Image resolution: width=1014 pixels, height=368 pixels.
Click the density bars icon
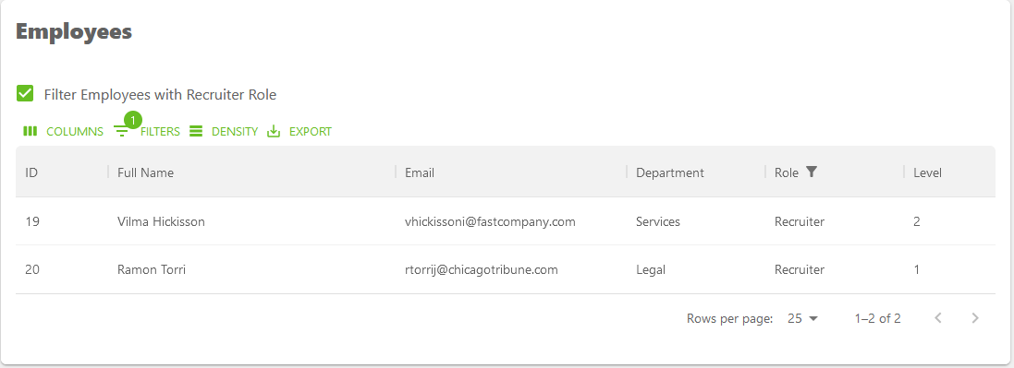click(x=196, y=131)
